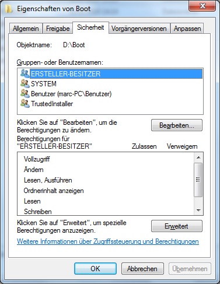Image resolution: width=220 pixels, height=284 pixels.
Task: Confirm the dialog with OK
Action: (95, 269)
